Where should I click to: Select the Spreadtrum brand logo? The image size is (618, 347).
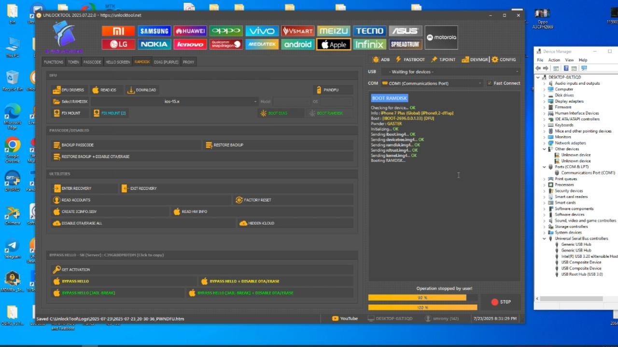(x=406, y=44)
